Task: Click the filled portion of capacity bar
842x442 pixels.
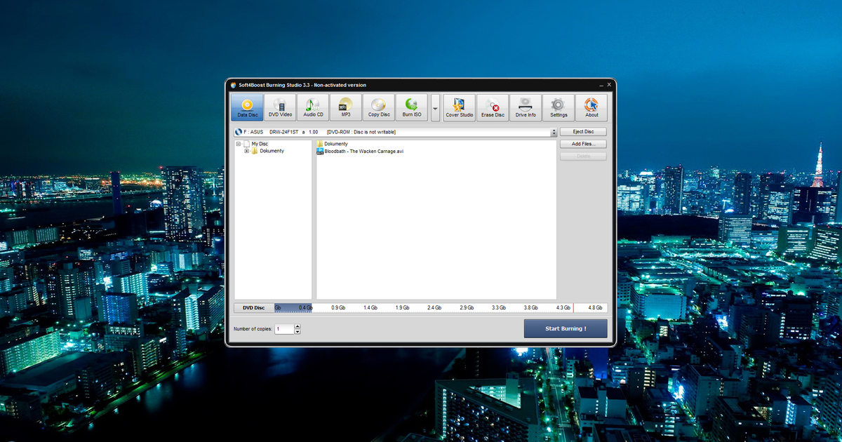Action: click(x=293, y=308)
